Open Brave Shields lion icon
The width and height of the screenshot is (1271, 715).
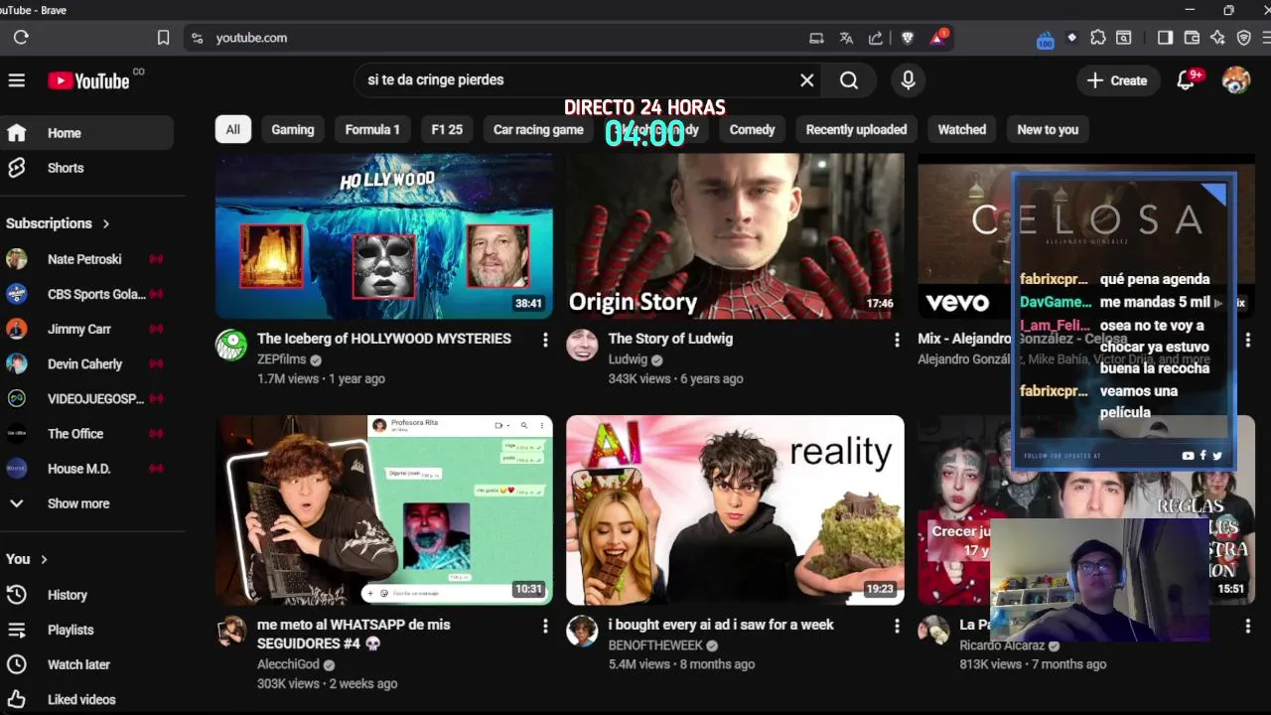[x=908, y=38]
